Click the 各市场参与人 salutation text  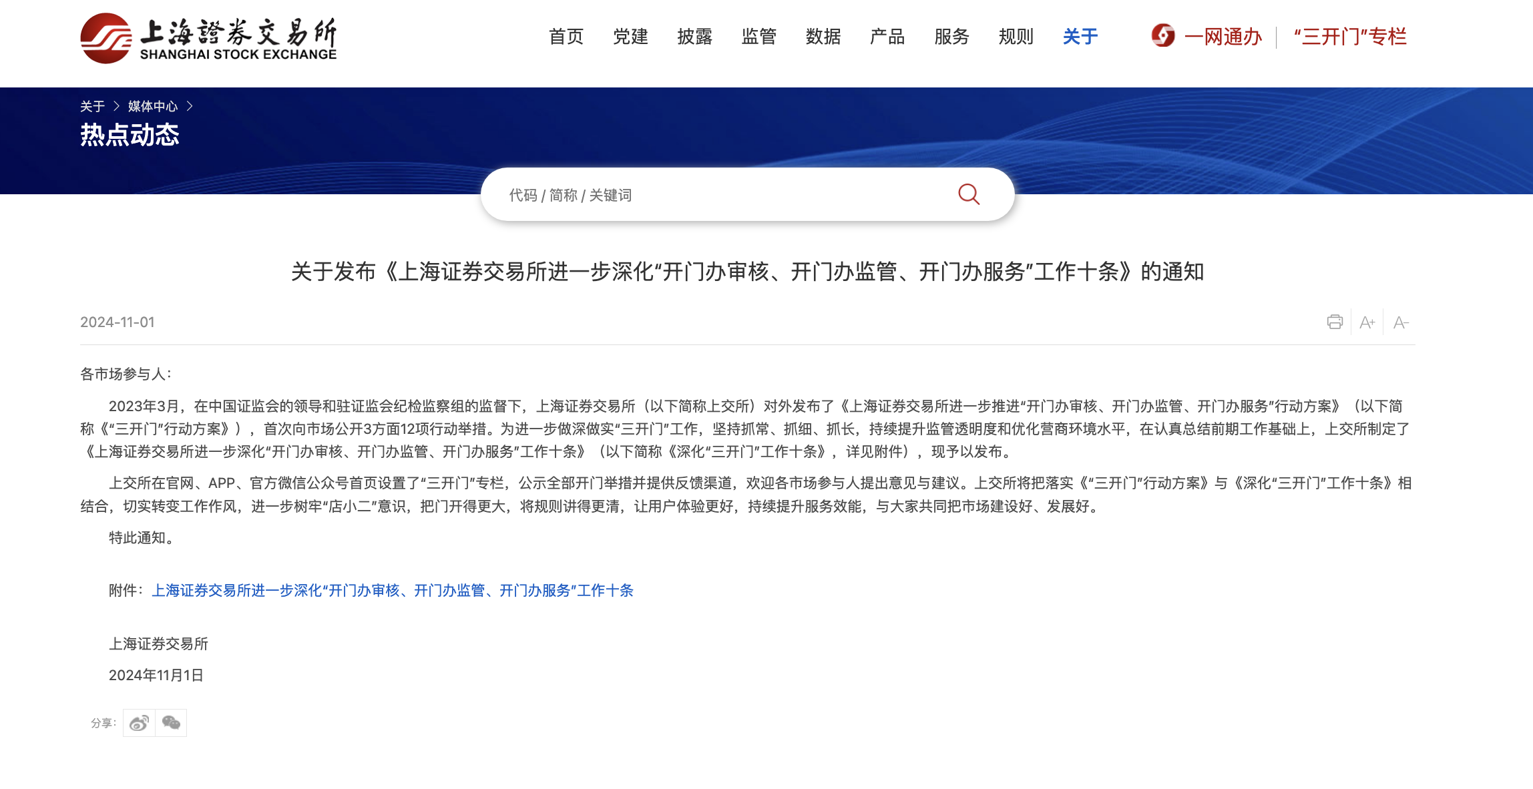126,374
